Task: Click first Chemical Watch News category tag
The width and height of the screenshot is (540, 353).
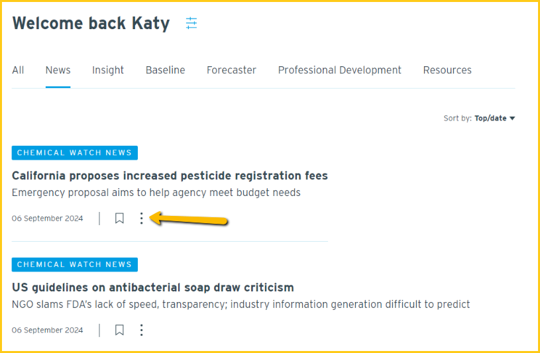Action: coord(75,153)
